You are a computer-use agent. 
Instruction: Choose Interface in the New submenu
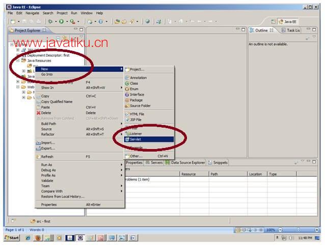tap(149, 94)
